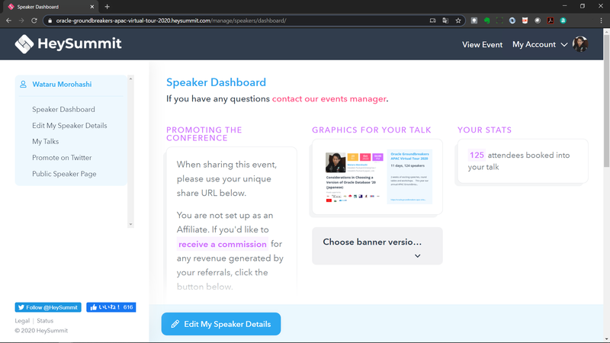This screenshot has height=343, width=610.
Task: Bookmark this page with the star icon
Action: pos(458,21)
